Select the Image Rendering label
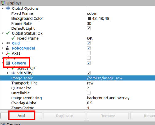This screenshot has height=125, width=155. click(x=26, y=98)
